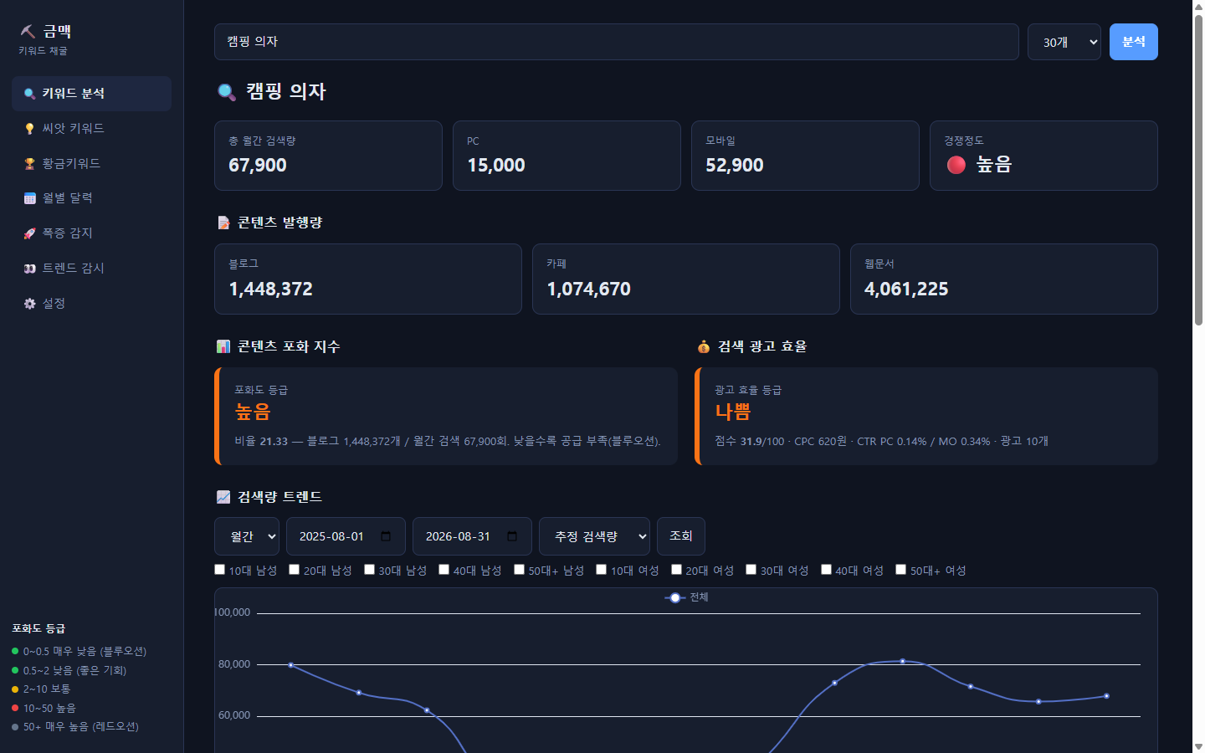This screenshot has width=1205, height=753.
Task: Click the pickaxe logo icon beside 금맥
Action: click(28, 32)
